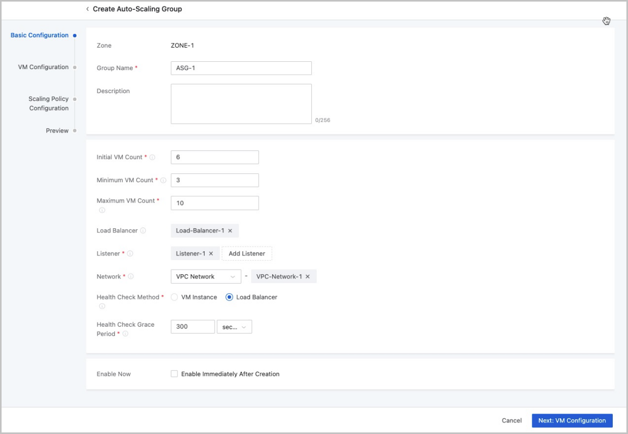Go to VM Configuration step in sidebar
Viewport: 628px width, 434px height.
pyautogui.click(x=43, y=67)
